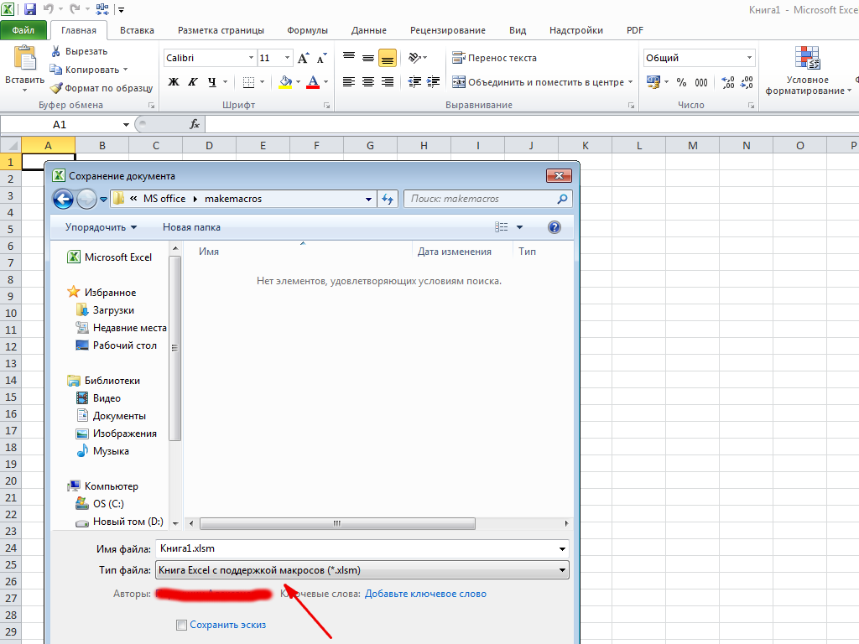Image resolution: width=859 pixels, height=644 pixels.
Task: Click the help question mark icon
Action: tap(554, 227)
